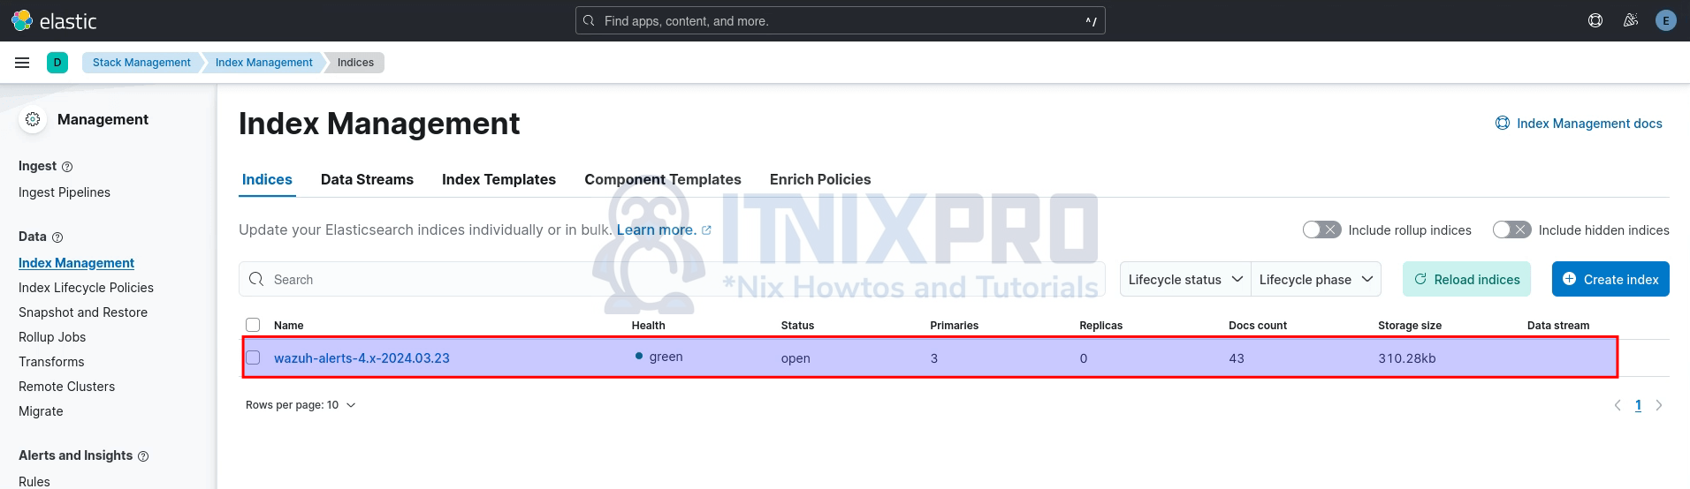Open the help menu lifebuoy icon
1690x489 pixels.
(x=1595, y=20)
